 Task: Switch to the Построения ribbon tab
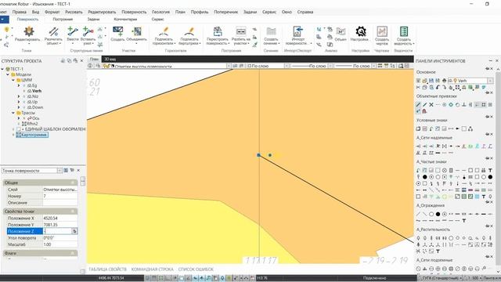(63, 19)
